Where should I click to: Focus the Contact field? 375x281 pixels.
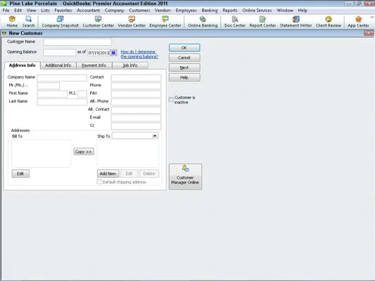[136, 78]
